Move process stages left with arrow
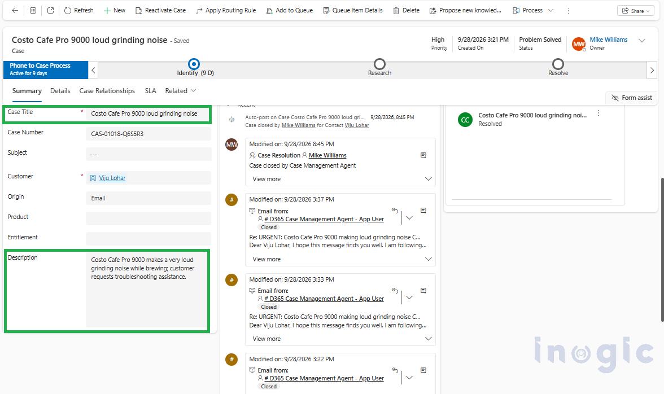 [93, 70]
